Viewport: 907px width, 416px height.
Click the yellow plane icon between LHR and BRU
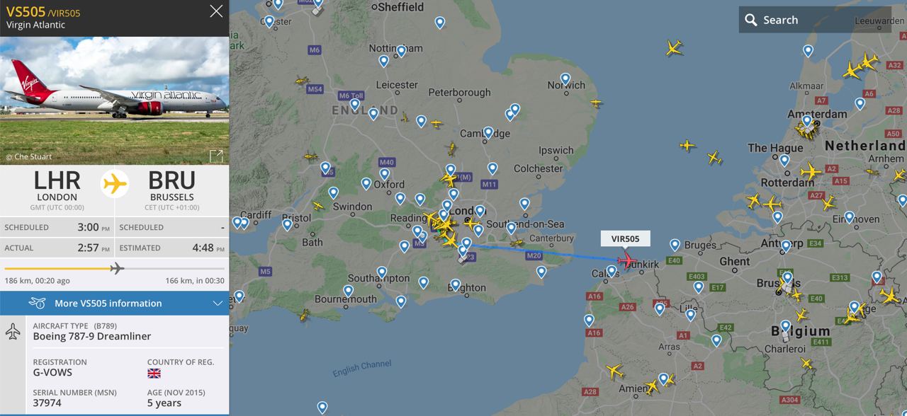pos(114,184)
